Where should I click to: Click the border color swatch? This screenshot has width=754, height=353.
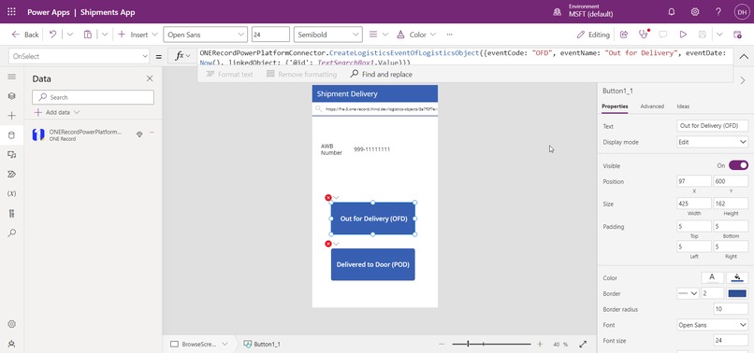[x=737, y=293]
